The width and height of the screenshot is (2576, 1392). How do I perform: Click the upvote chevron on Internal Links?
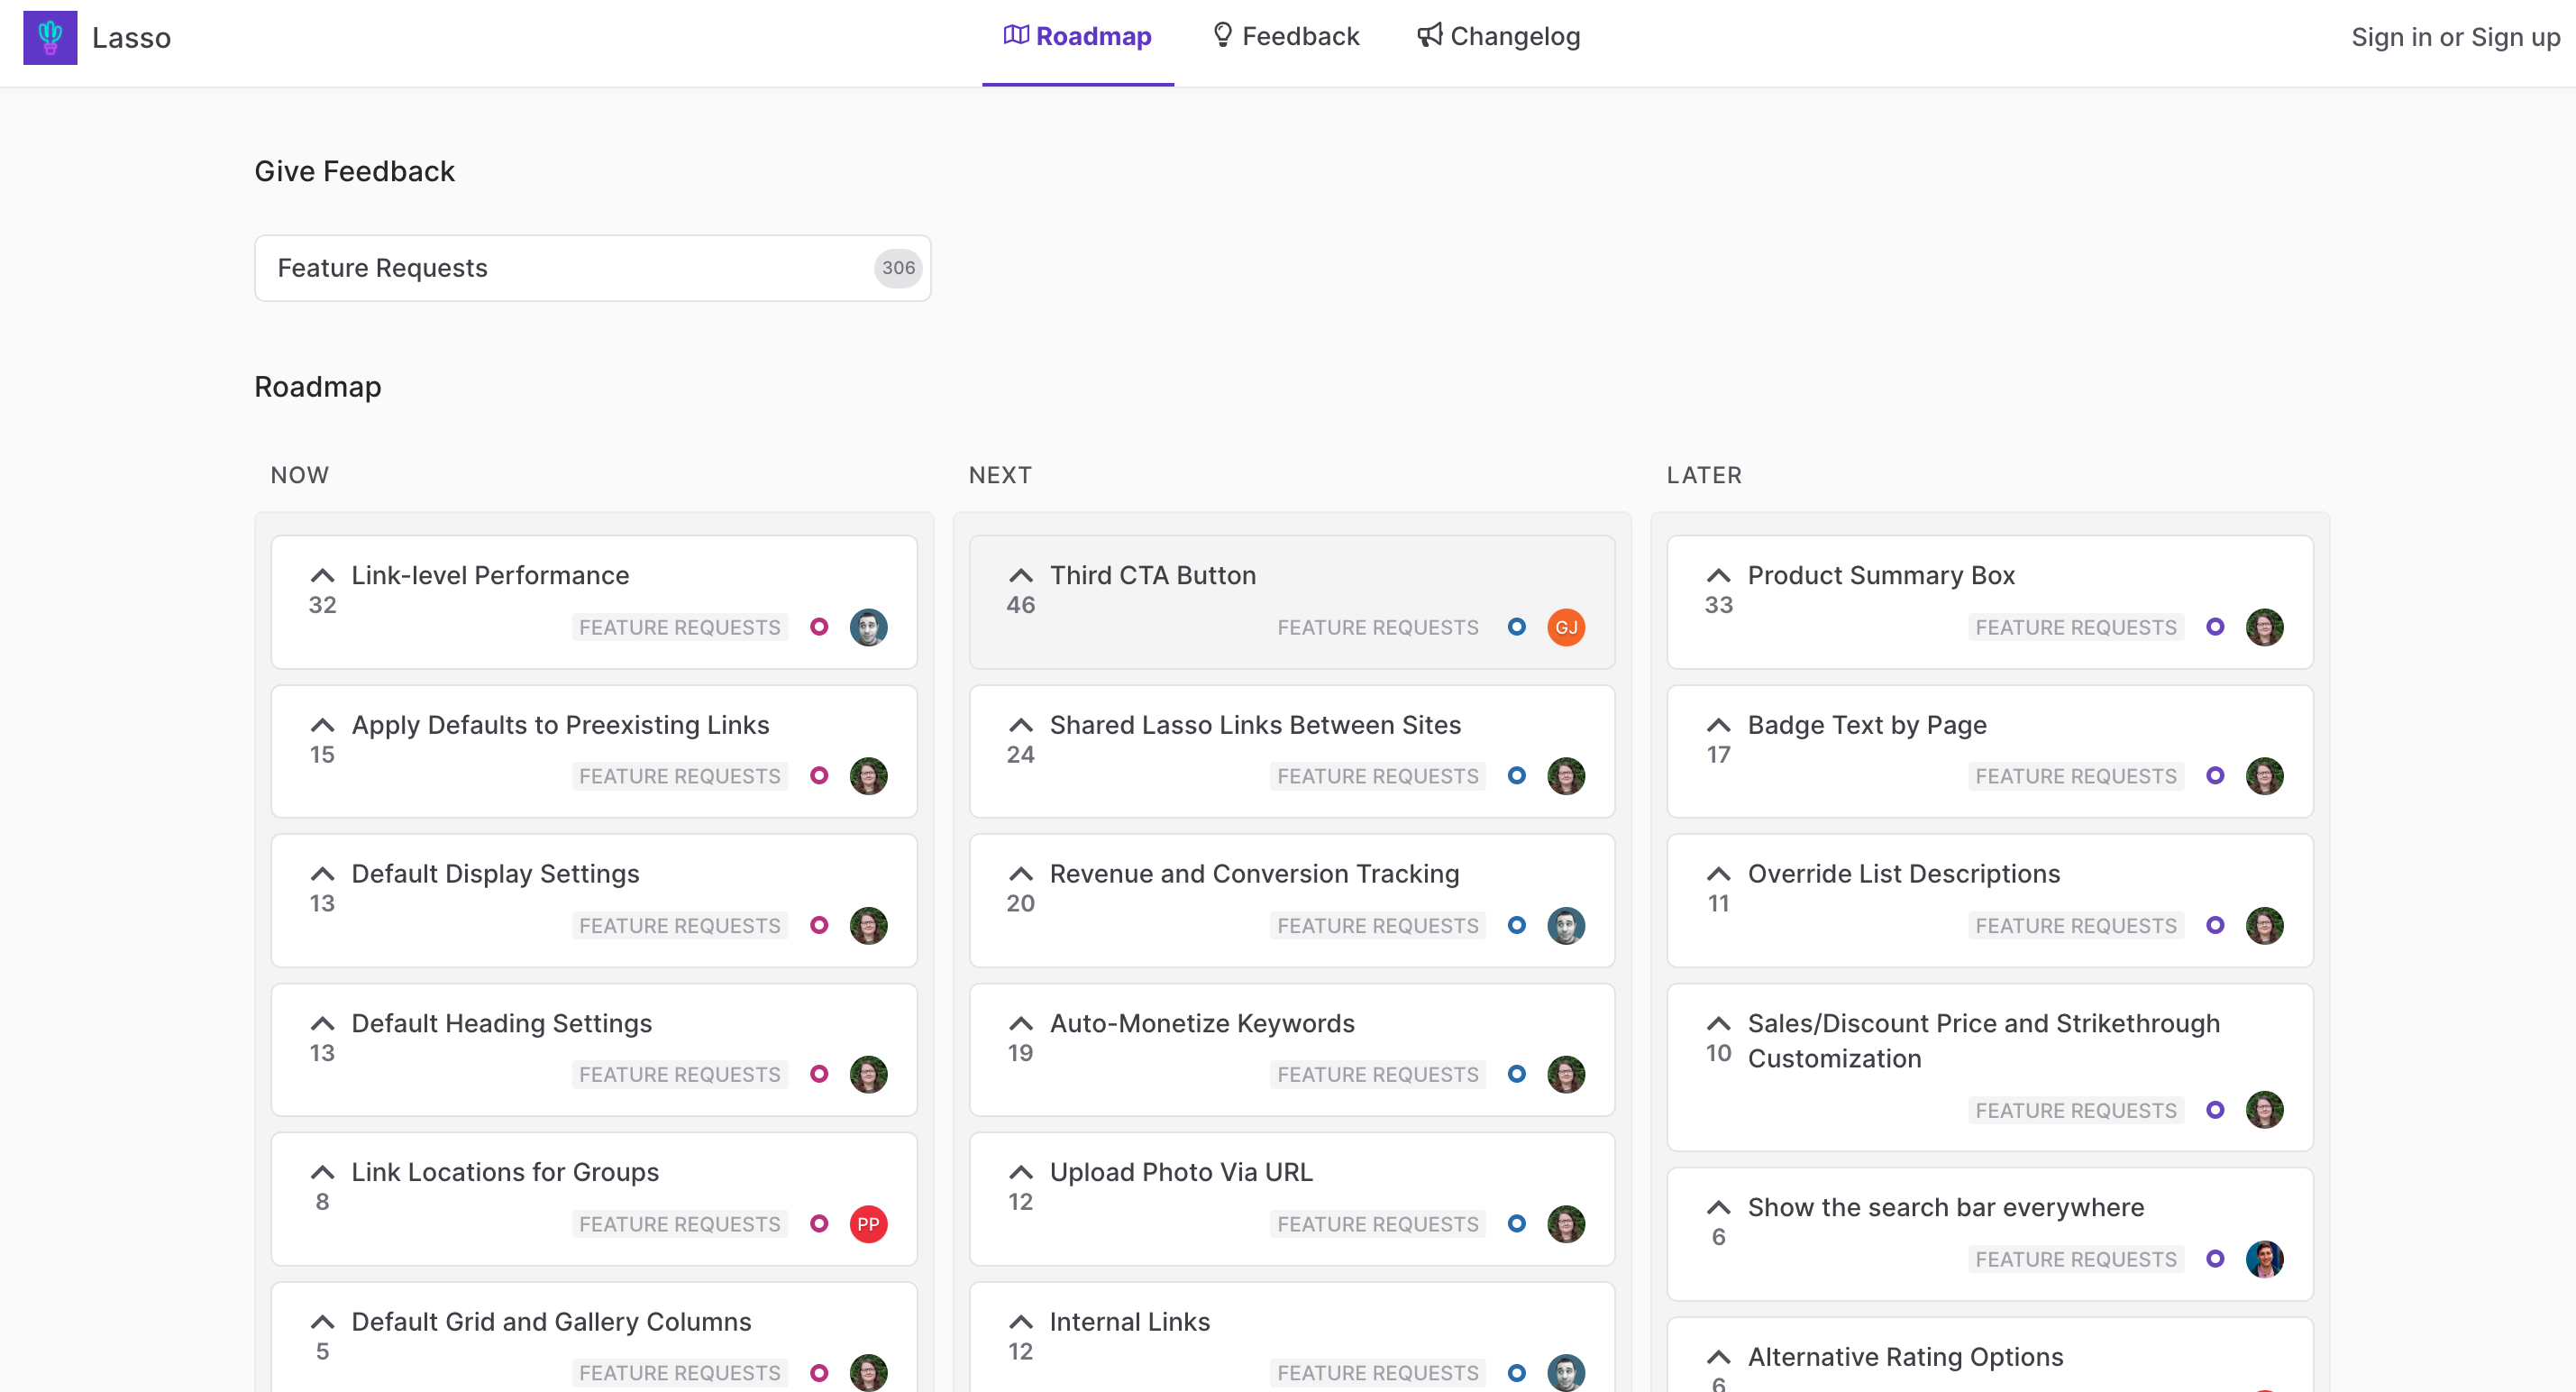point(1020,1322)
